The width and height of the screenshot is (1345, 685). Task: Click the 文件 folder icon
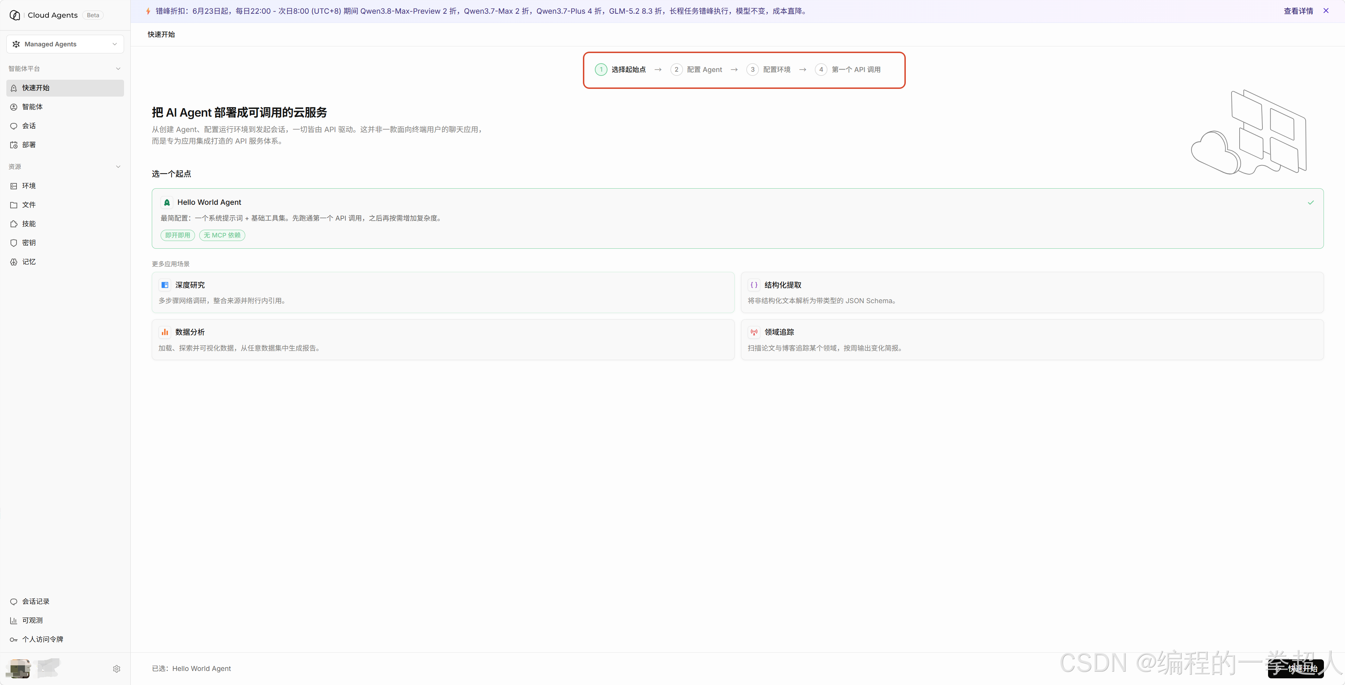pyautogui.click(x=14, y=205)
